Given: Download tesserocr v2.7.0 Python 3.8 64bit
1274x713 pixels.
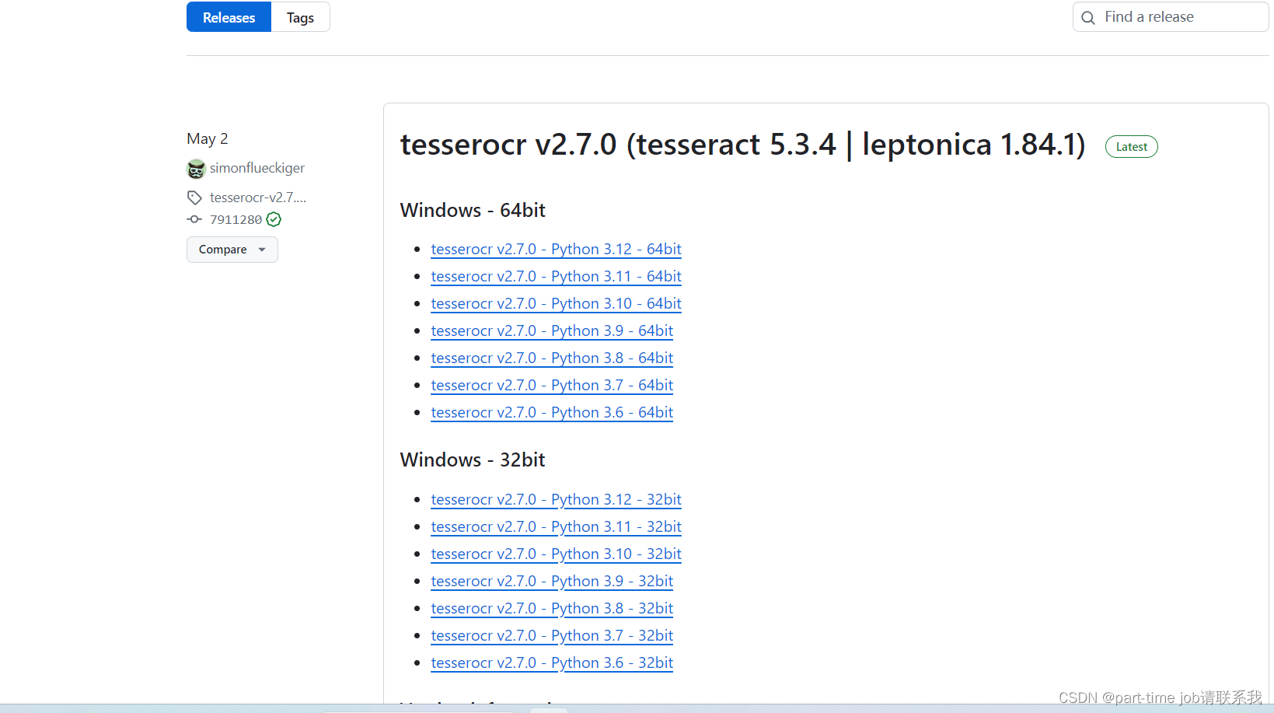Looking at the screenshot, I should point(552,358).
